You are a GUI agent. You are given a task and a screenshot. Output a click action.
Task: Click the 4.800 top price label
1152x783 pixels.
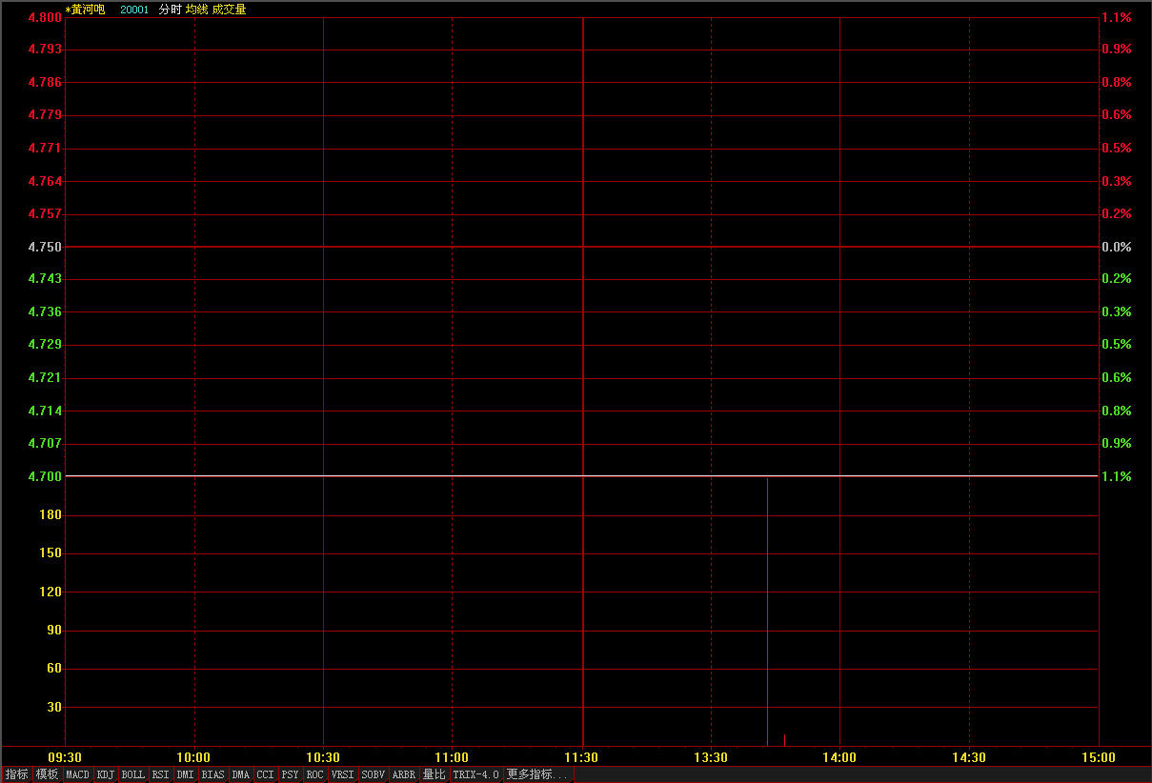pyautogui.click(x=45, y=18)
